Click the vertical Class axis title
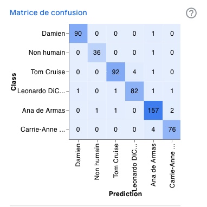Screen dimensions: 207x207 tap(14, 82)
